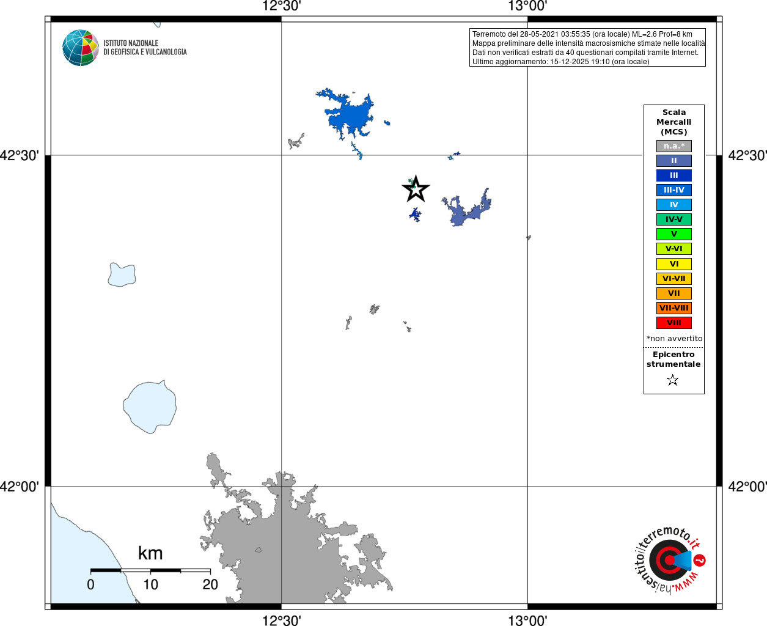
Task: Click the INGV globe logo
Action: coord(81,48)
